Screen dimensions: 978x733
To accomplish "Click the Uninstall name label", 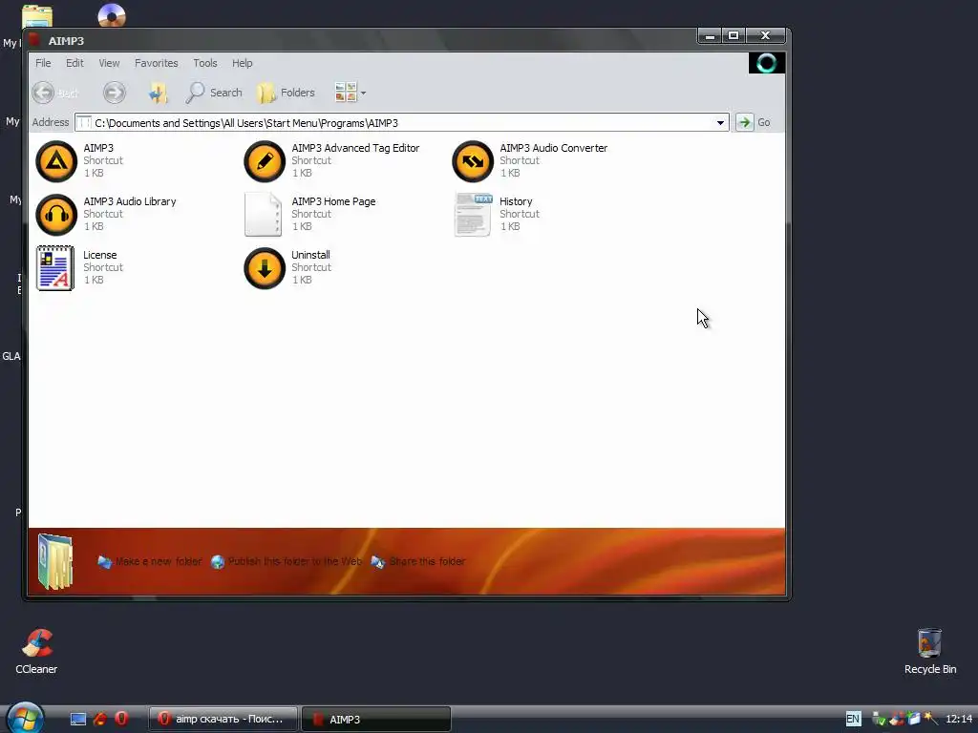I will point(310,255).
